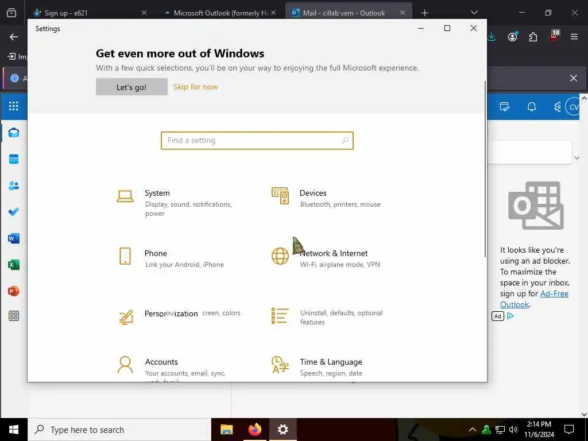Click Type here to search box
This screenshot has height=441, width=588.
pos(119,430)
